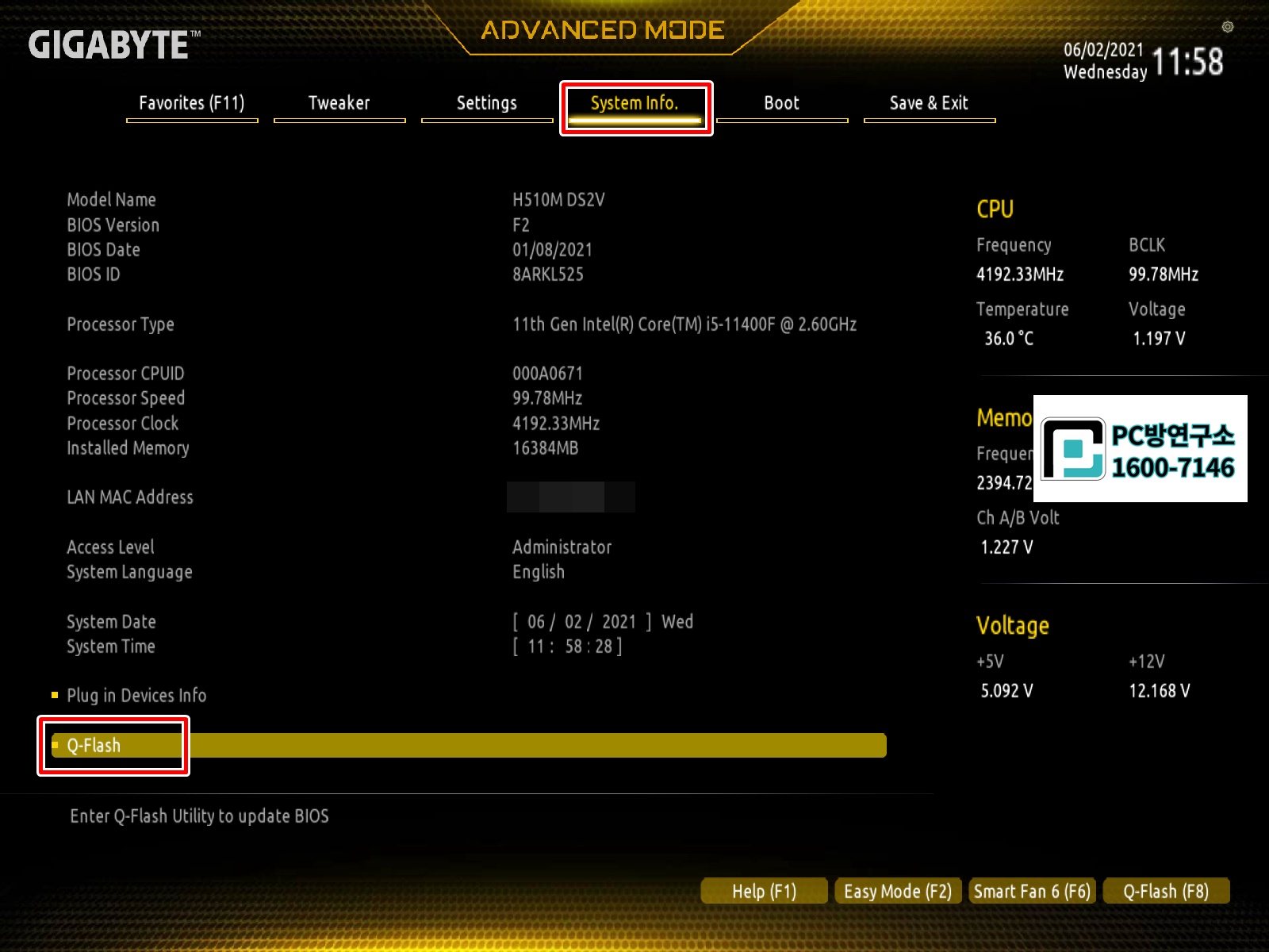The height and width of the screenshot is (952, 1269).
Task: Click the Processor CPUID value 000A0671
Action: (547, 374)
